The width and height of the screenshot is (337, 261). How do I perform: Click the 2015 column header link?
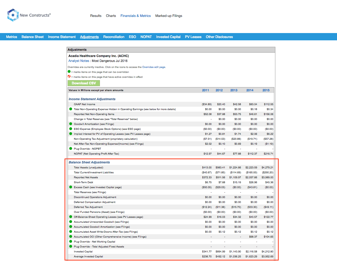266,90
